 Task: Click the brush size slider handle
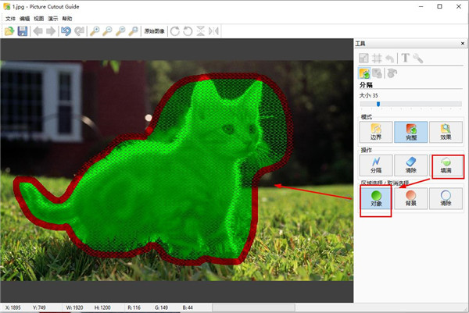pos(379,103)
